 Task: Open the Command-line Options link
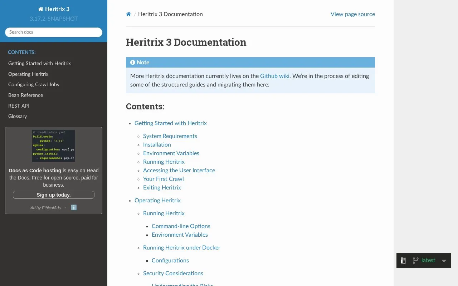181,226
